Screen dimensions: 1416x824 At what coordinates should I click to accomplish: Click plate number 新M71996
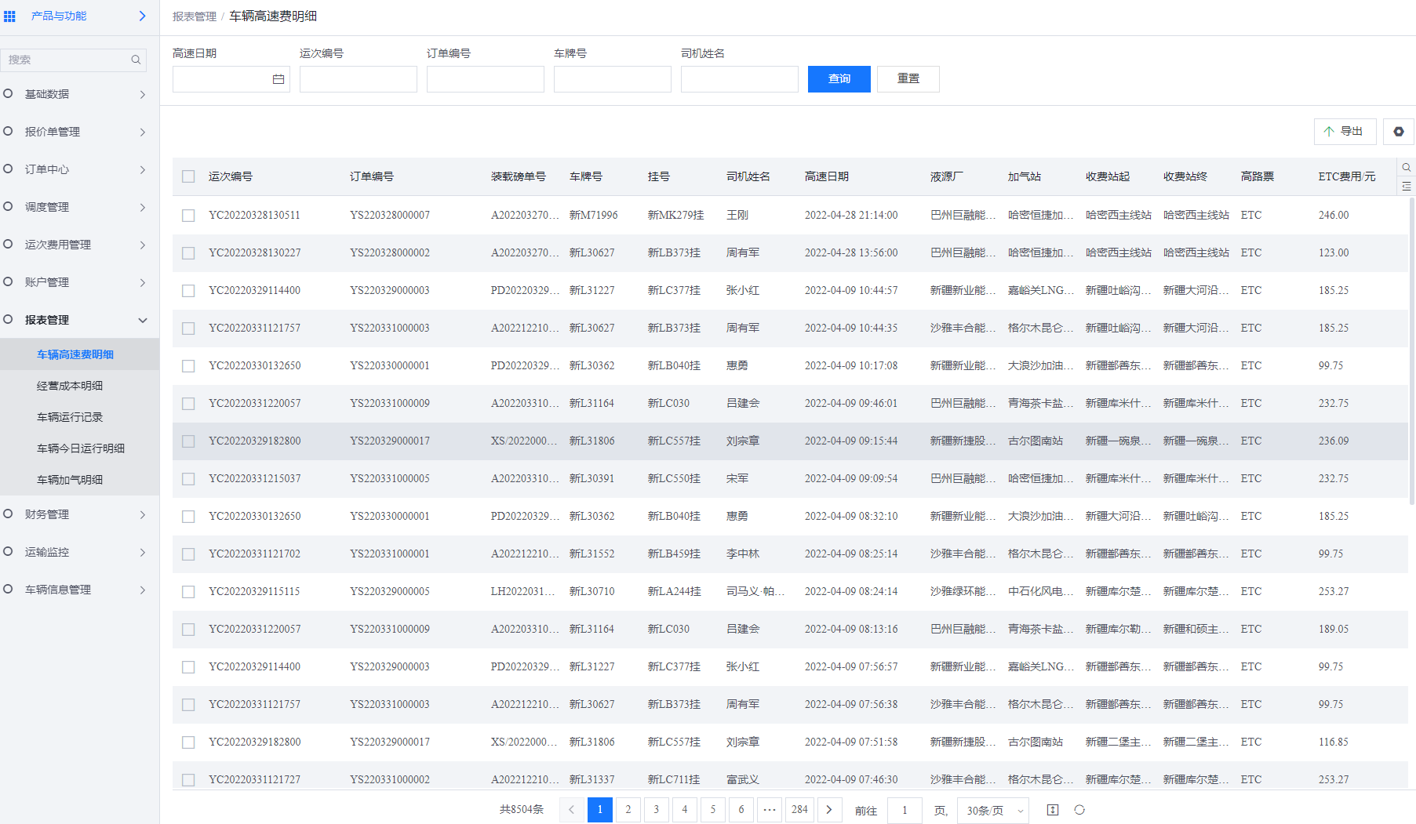point(594,215)
